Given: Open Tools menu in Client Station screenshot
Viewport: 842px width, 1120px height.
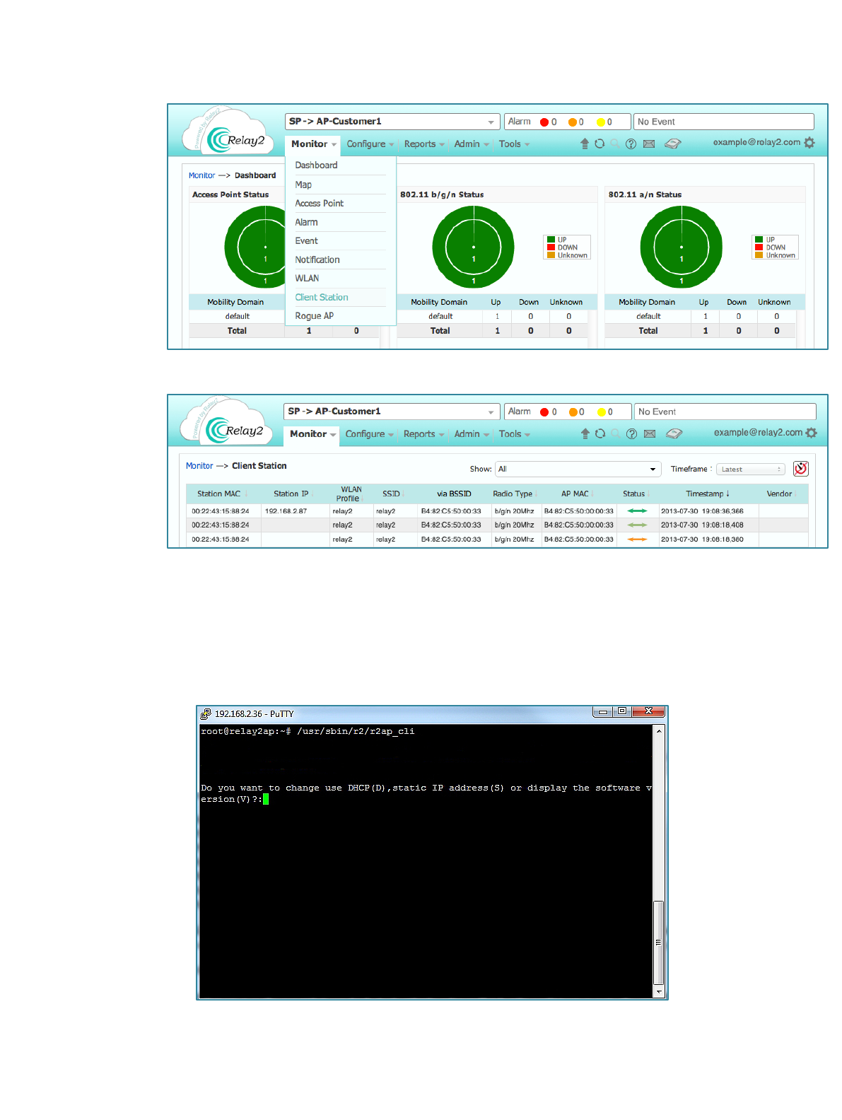Looking at the screenshot, I should (x=514, y=434).
